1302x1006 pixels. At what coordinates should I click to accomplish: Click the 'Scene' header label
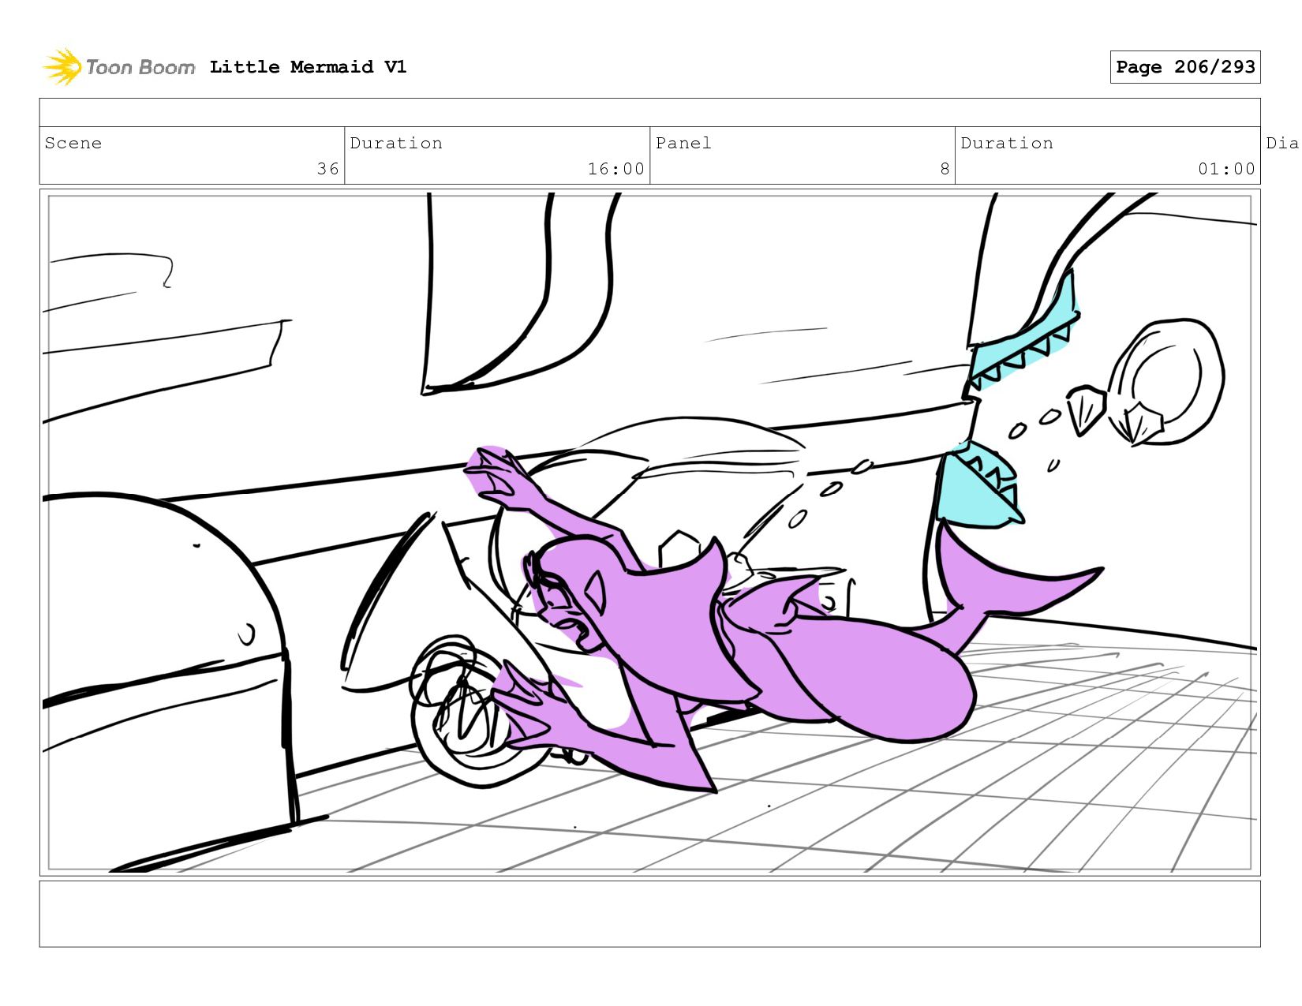pyautogui.click(x=73, y=143)
